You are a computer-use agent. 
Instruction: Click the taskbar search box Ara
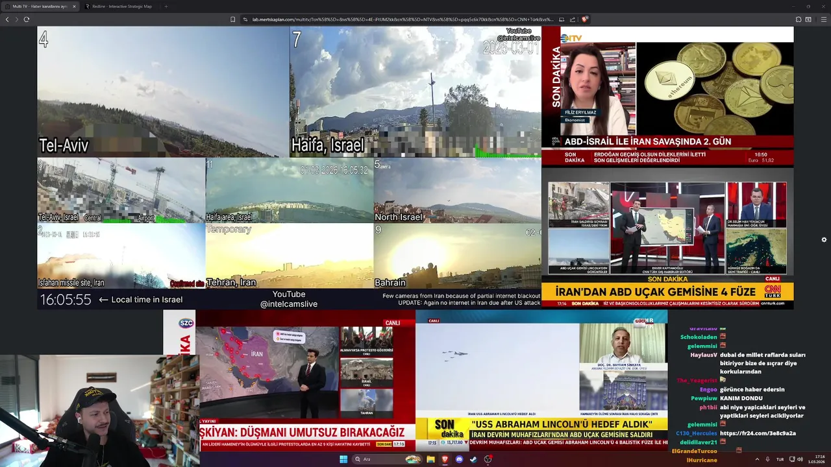386,459
